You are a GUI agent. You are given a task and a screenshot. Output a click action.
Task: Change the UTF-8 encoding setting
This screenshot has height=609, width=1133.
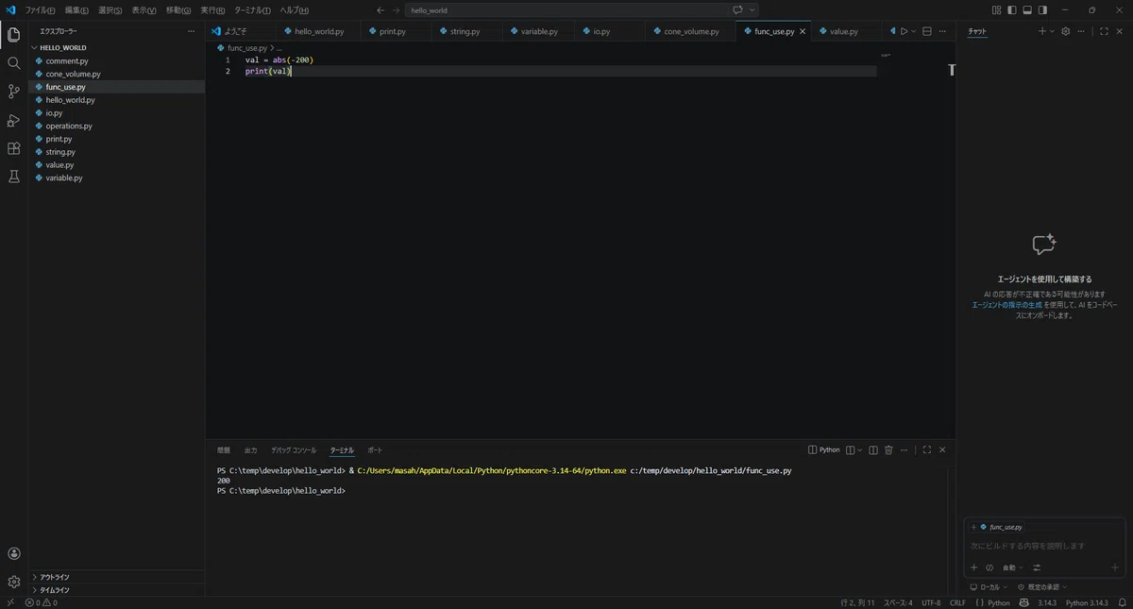click(x=931, y=602)
